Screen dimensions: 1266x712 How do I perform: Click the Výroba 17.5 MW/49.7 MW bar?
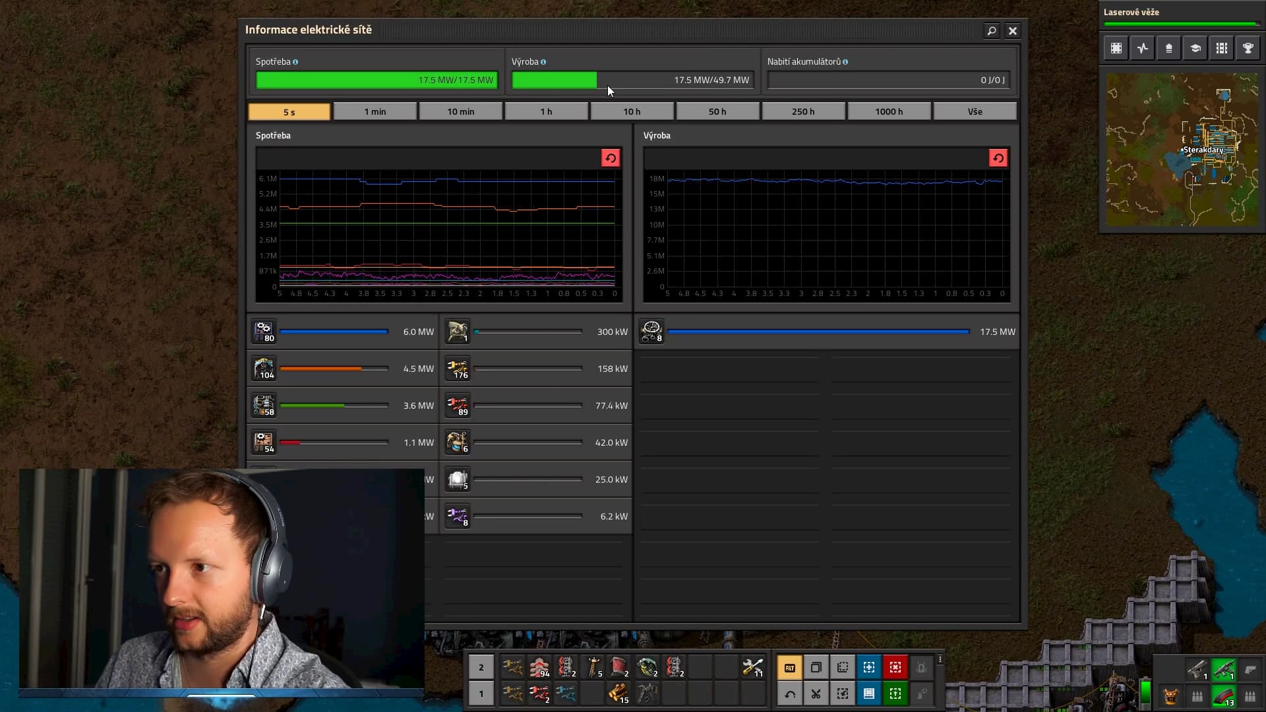coord(632,80)
